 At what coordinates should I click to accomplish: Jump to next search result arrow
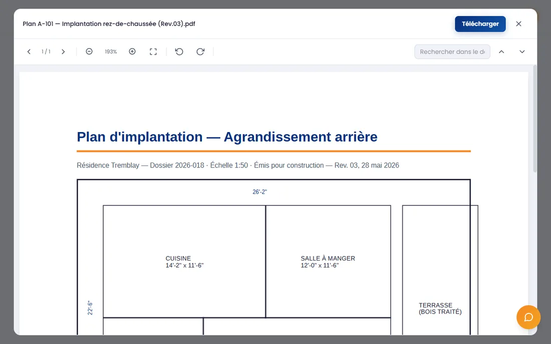[x=522, y=51]
